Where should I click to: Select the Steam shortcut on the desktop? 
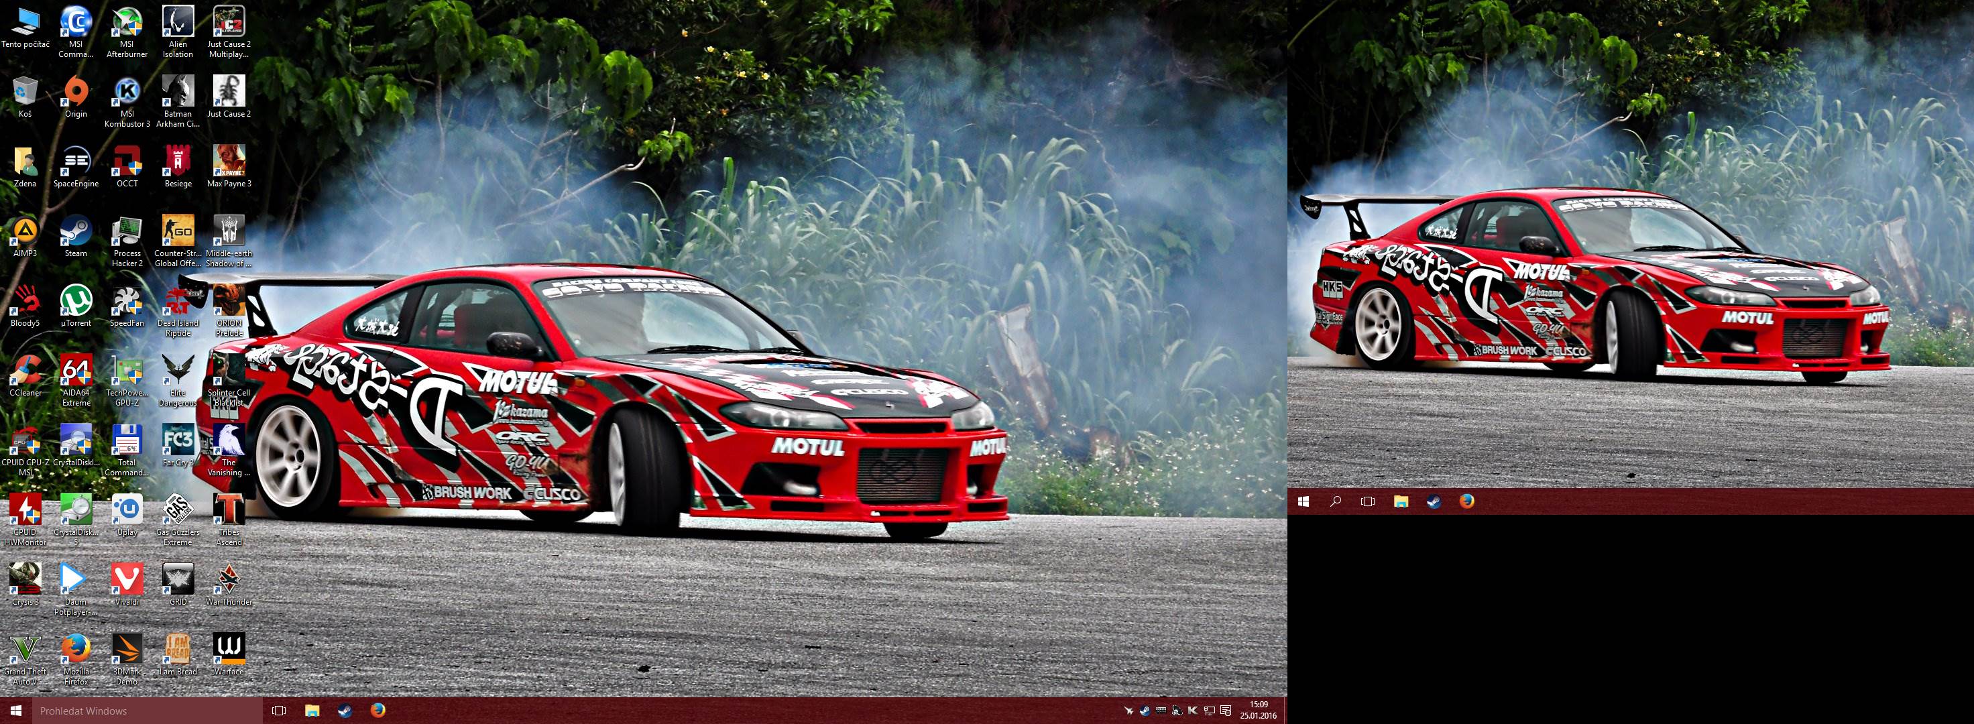76,237
